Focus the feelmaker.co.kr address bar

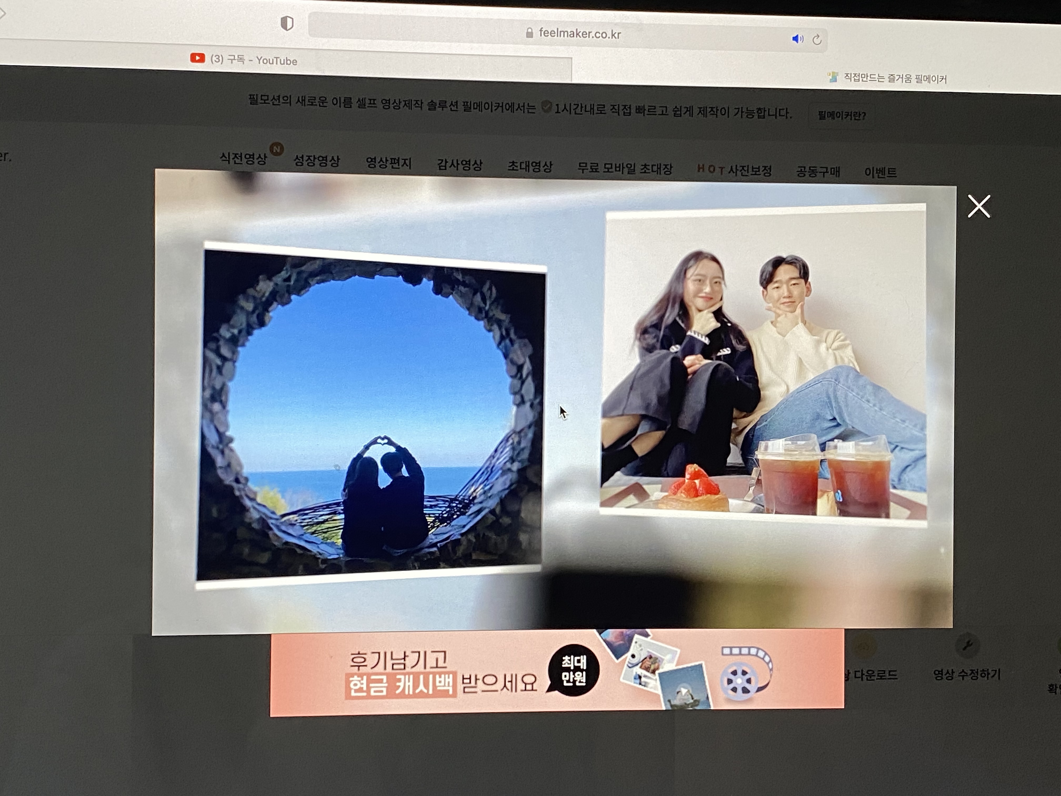click(567, 32)
